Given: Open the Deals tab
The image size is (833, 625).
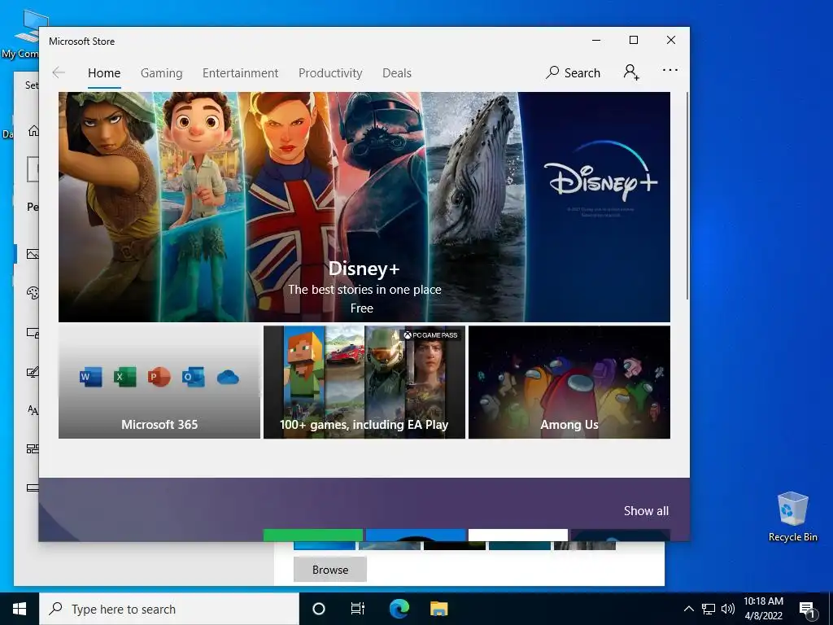Looking at the screenshot, I should point(397,73).
